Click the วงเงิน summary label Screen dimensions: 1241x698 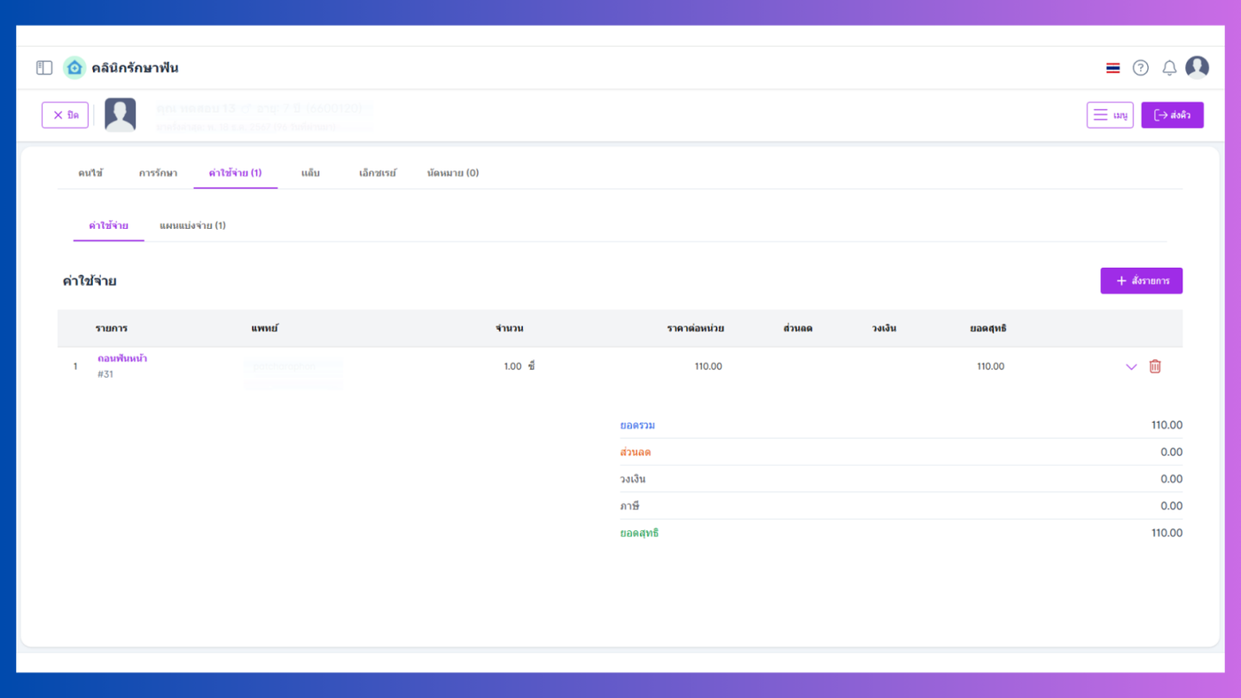pyautogui.click(x=633, y=479)
